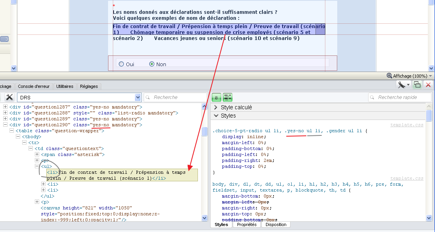435x232 pixels.
Task: Toggle the green lines style view button
Action: pyautogui.click(x=227, y=97)
